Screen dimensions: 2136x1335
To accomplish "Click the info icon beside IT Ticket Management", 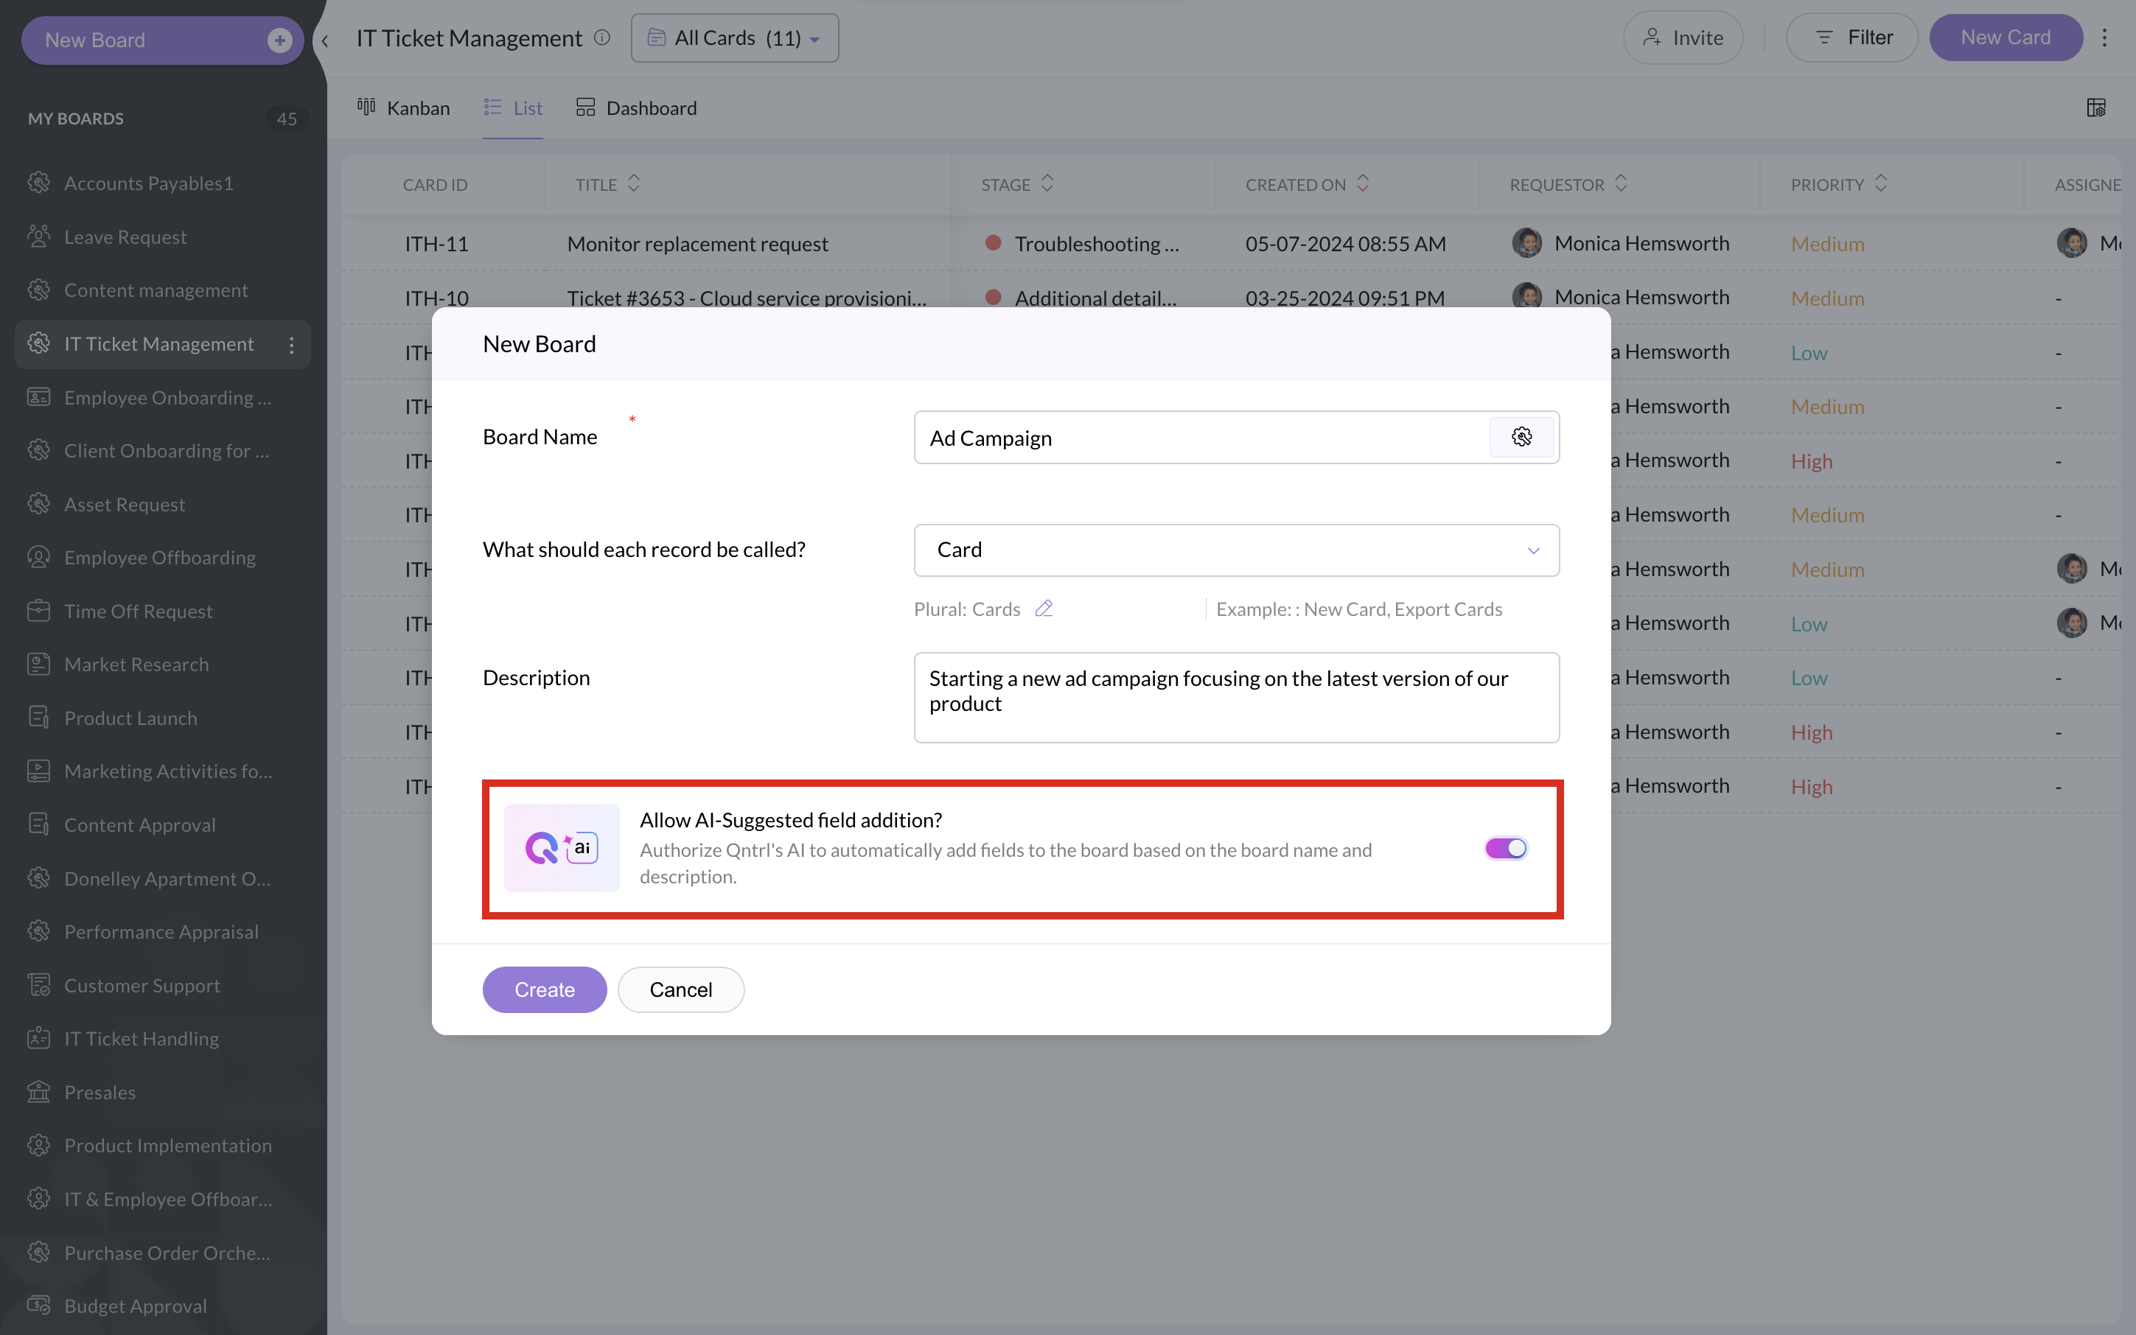I will click(x=602, y=38).
